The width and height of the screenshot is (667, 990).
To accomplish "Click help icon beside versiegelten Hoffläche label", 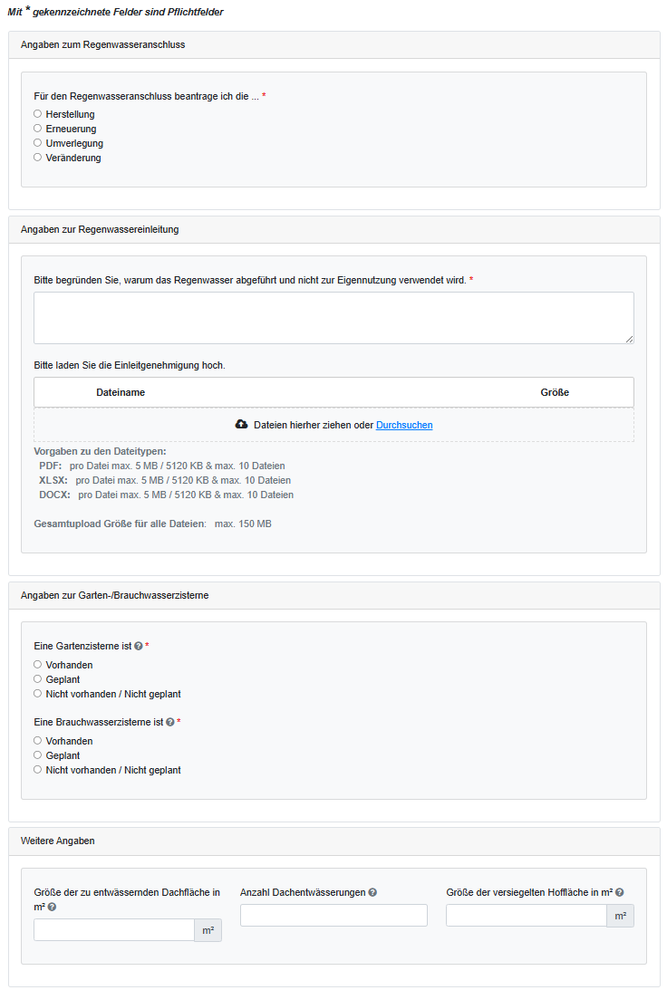I will click(x=620, y=892).
